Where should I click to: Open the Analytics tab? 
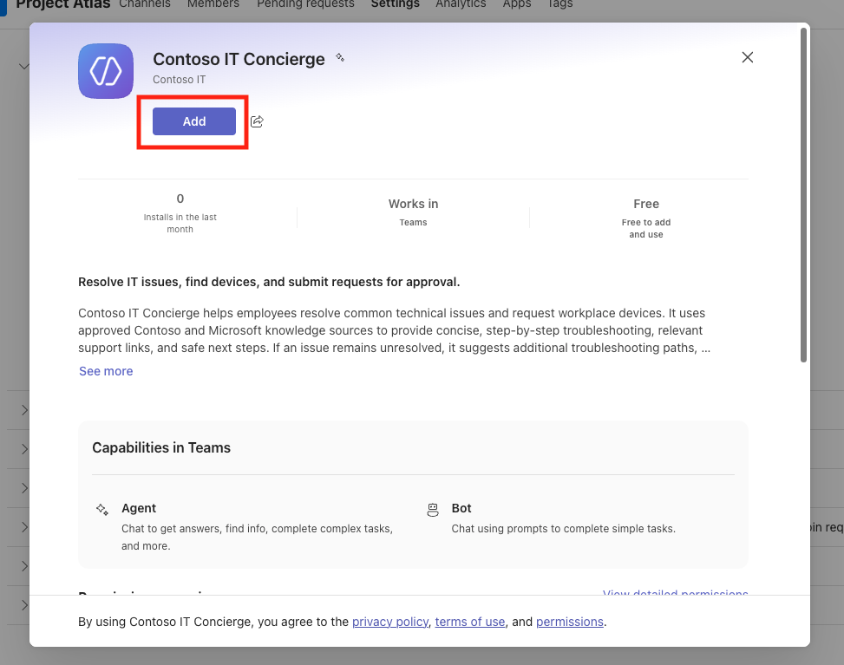[461, 3]
